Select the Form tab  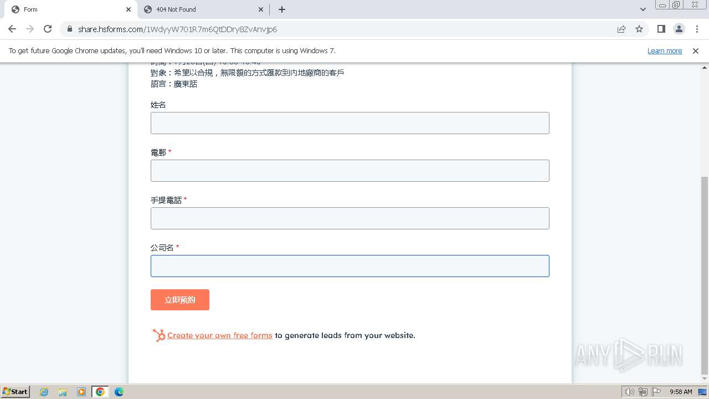(70, 9)
